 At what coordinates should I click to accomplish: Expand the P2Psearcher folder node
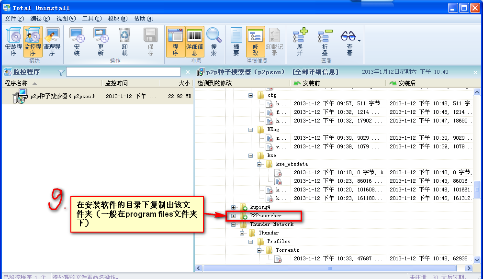[233, 216]
